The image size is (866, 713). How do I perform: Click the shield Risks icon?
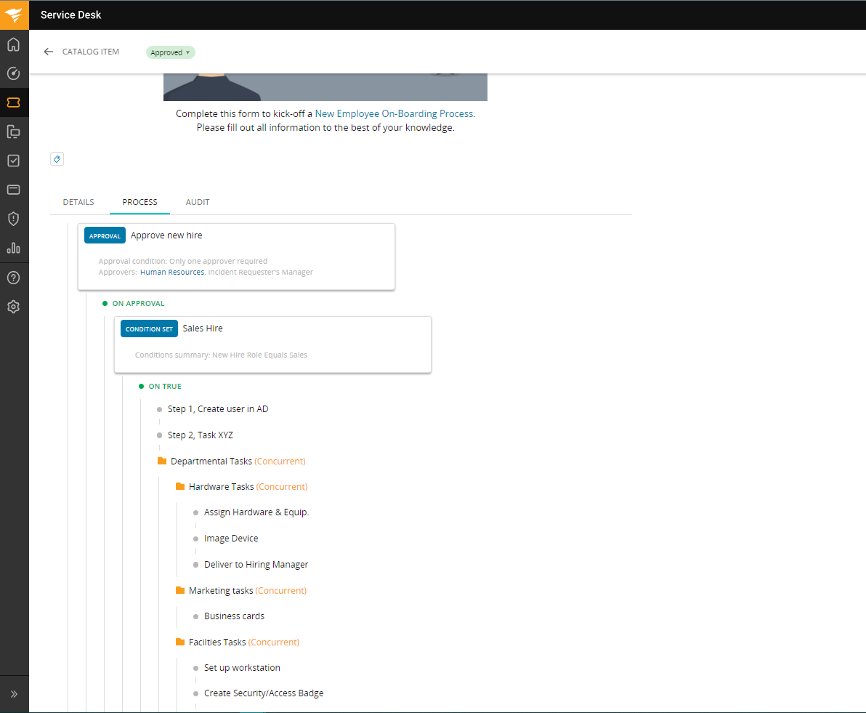pos(13,219)
